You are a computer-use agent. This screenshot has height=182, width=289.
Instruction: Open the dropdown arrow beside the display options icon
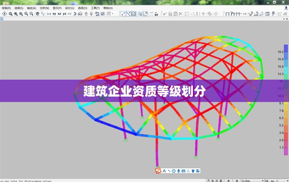point(113,14)
